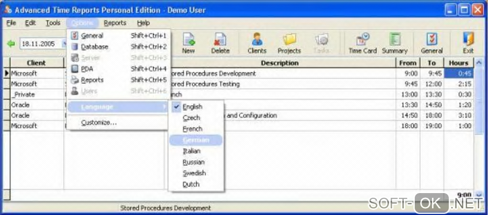This screenshot has height=215, width=488.
Task: Click the Description column header
Action: (280, 63)
